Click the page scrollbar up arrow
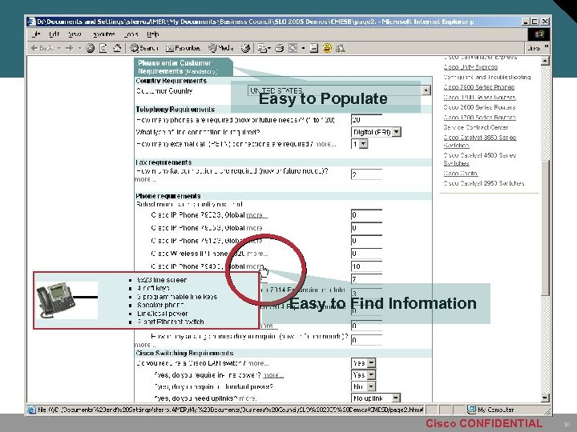This screenshot has width=577, height=432. (x=546, y=61)
